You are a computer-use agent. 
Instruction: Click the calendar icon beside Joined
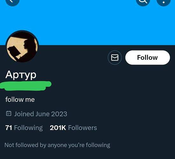click(x=9, y=114)
